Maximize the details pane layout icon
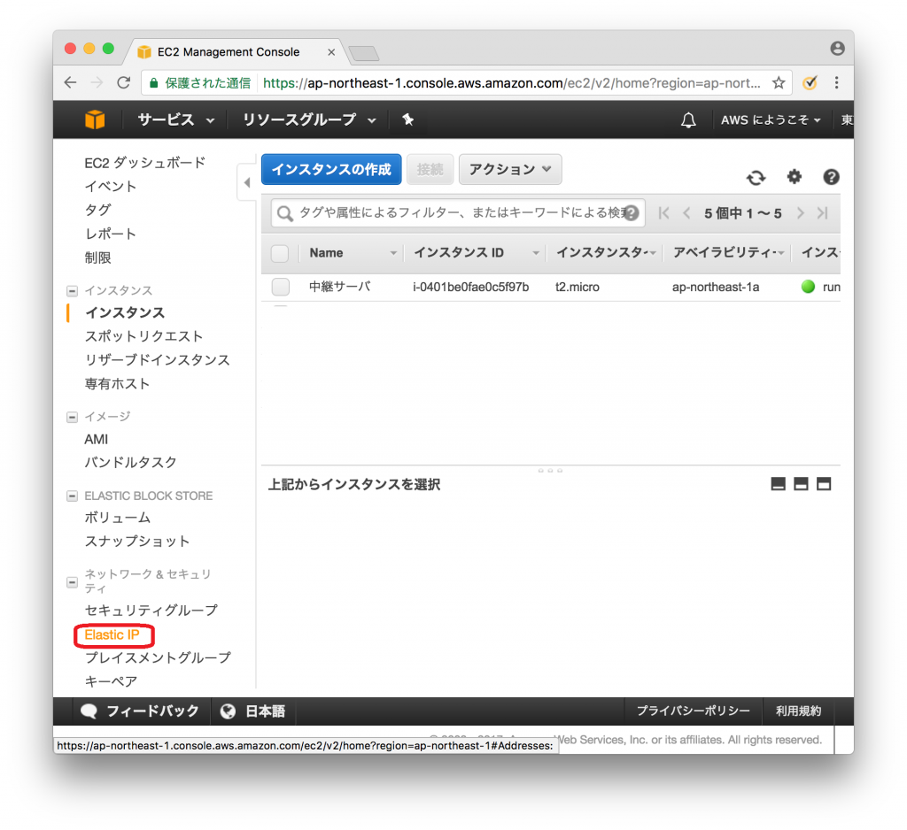907x830 pixels. click(x=824, y=484)
